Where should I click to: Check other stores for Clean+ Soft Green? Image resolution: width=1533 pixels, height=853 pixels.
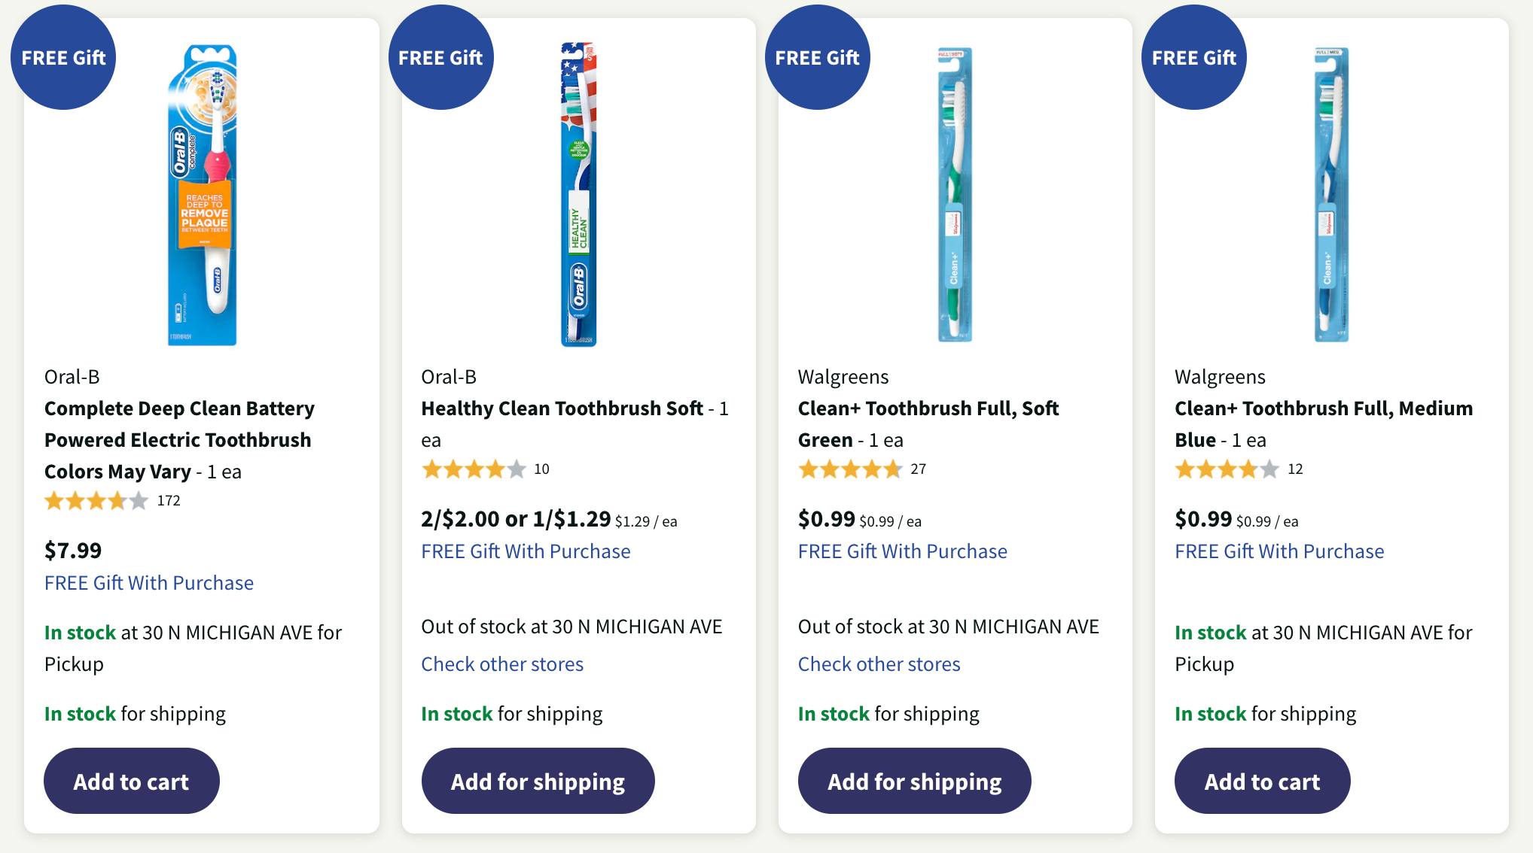879,664
